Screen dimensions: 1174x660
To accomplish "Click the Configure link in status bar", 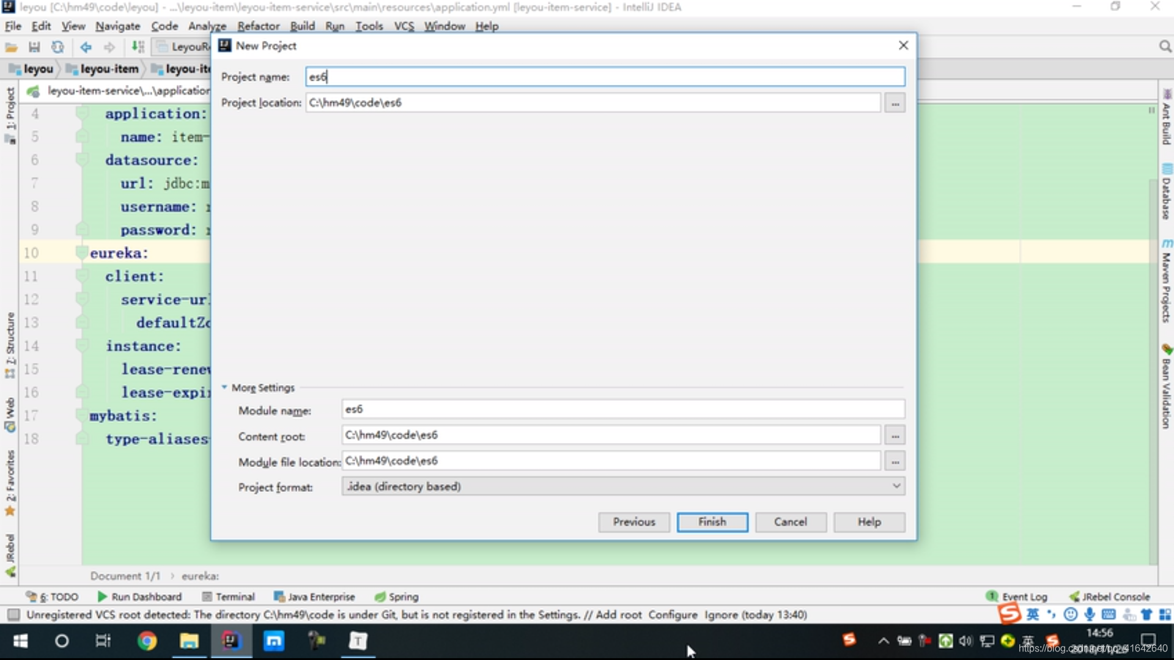I will coord(673,615).
